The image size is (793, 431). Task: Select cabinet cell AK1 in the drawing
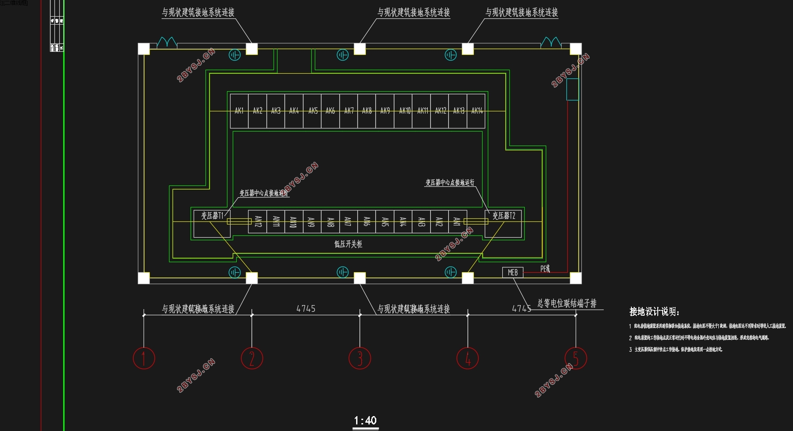(x=239, y=111)
